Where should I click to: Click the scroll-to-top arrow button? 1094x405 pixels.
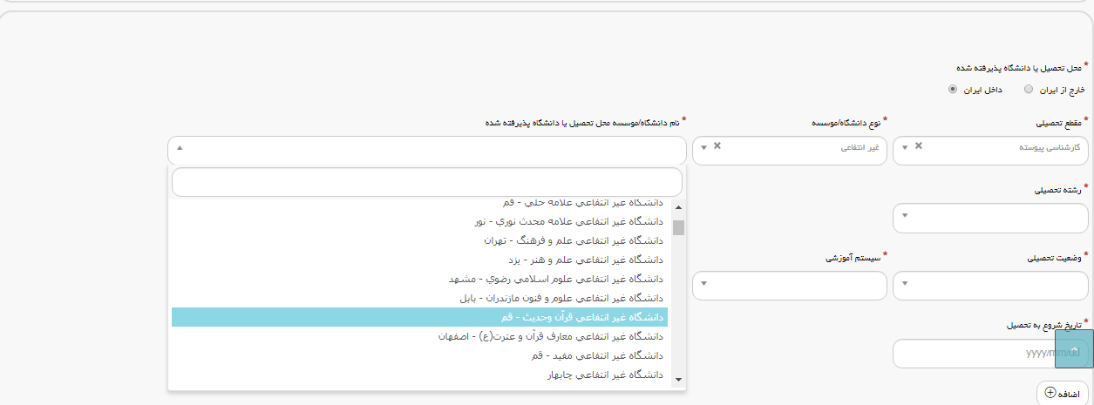pos(1074,348)
